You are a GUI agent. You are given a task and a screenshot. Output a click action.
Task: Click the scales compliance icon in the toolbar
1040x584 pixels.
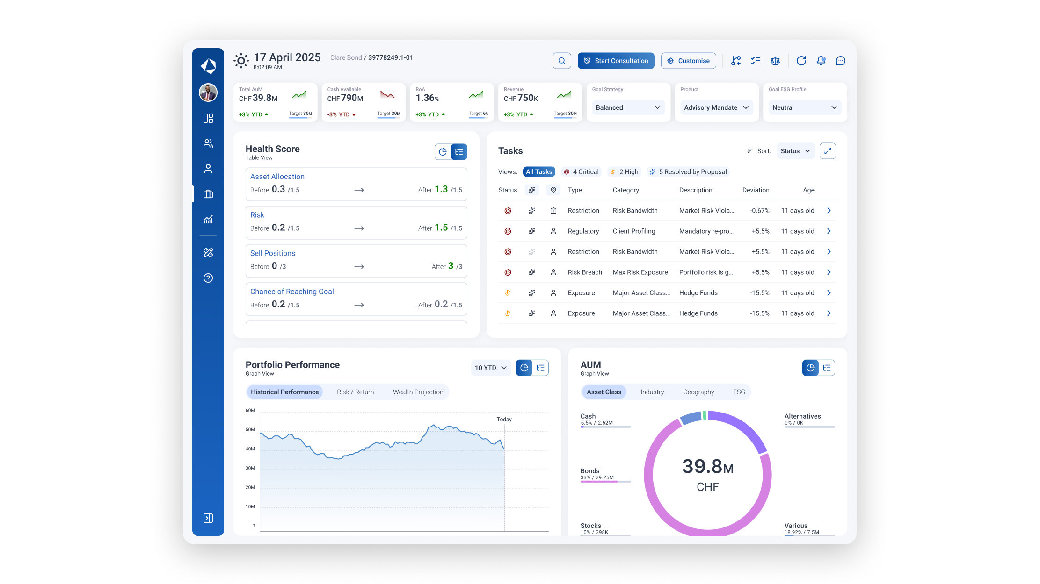775,61
